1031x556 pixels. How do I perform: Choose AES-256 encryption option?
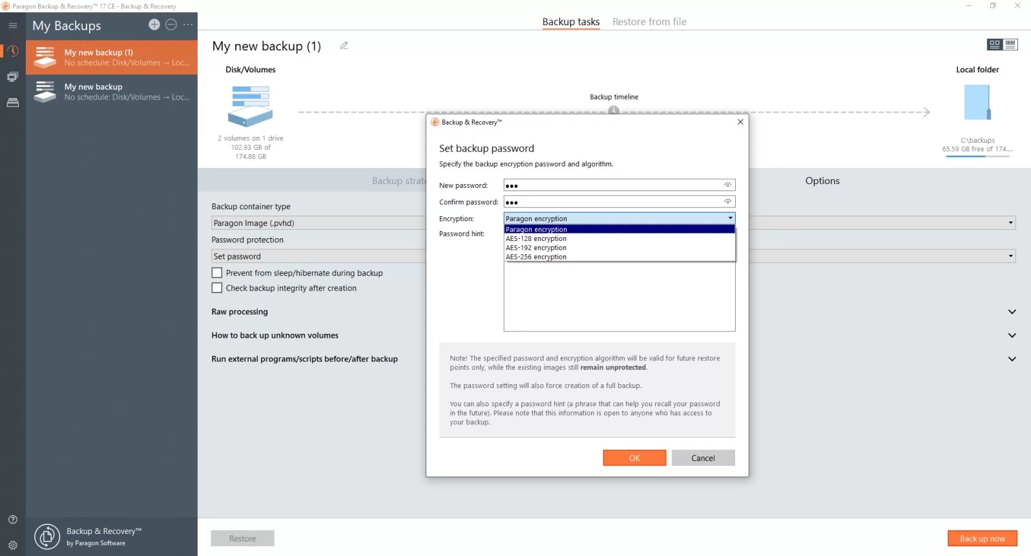[x=620, y=256]
